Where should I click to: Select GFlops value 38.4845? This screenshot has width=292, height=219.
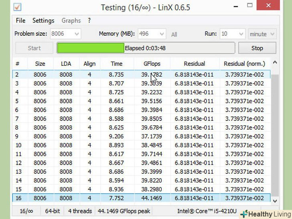click(x=152, y=145)
